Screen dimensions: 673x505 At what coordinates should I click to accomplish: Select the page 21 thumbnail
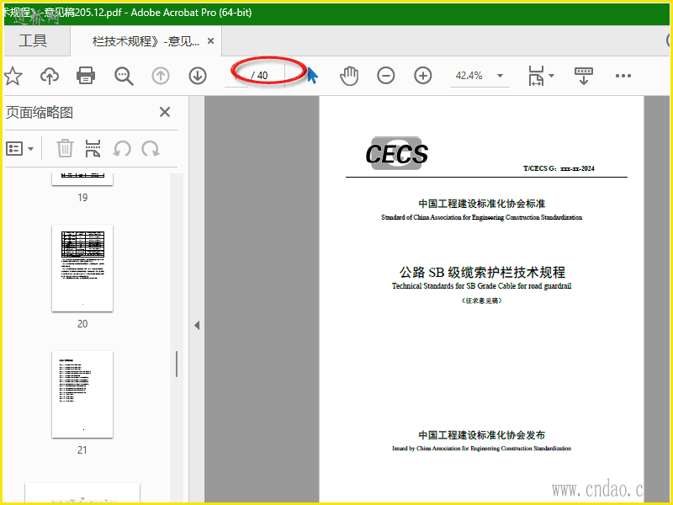tap(82, 394)
